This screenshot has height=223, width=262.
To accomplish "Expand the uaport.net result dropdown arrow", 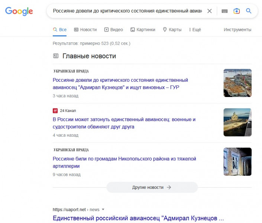I will (x=103, y=209).
